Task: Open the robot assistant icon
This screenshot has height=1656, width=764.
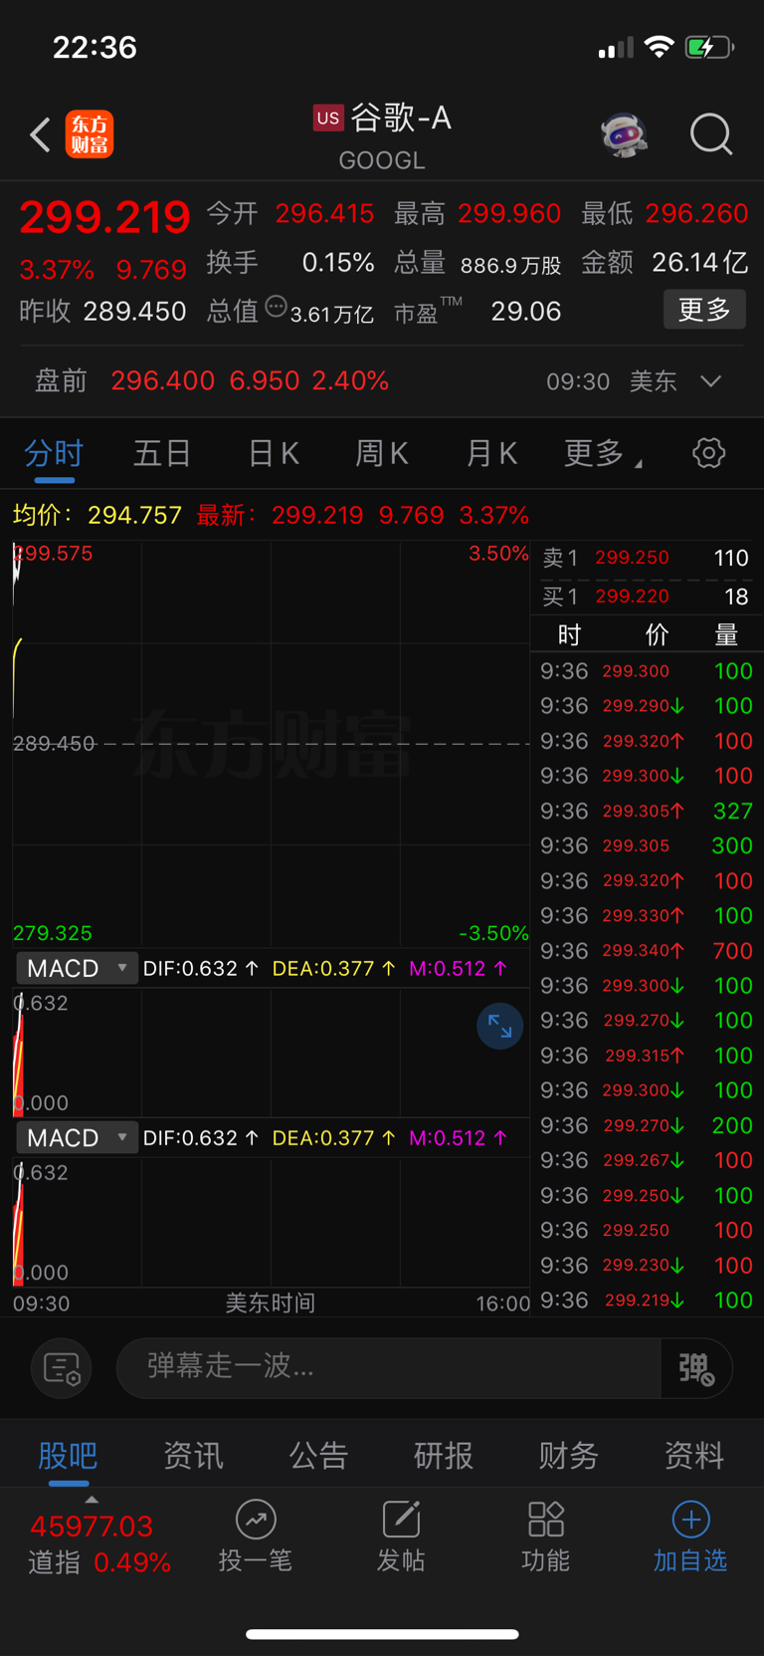Action: 625,134
